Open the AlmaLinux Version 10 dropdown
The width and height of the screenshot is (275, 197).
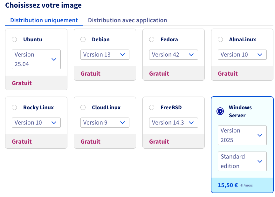242,55
